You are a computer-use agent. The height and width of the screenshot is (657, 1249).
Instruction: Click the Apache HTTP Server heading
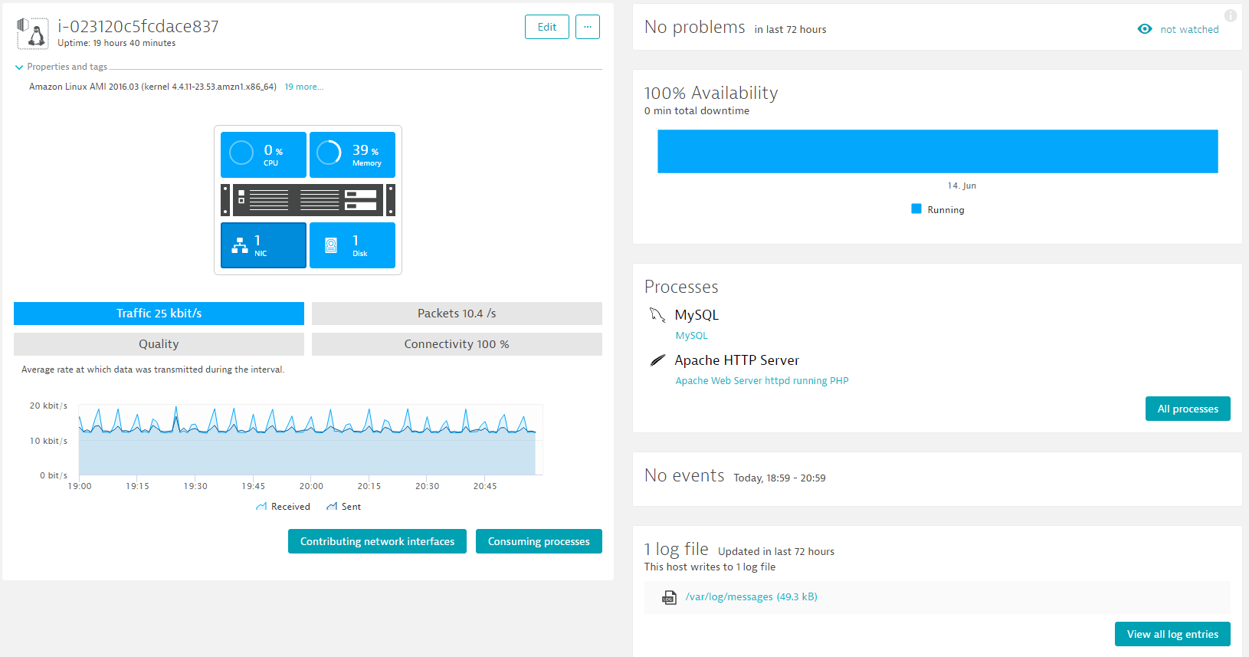736,360
